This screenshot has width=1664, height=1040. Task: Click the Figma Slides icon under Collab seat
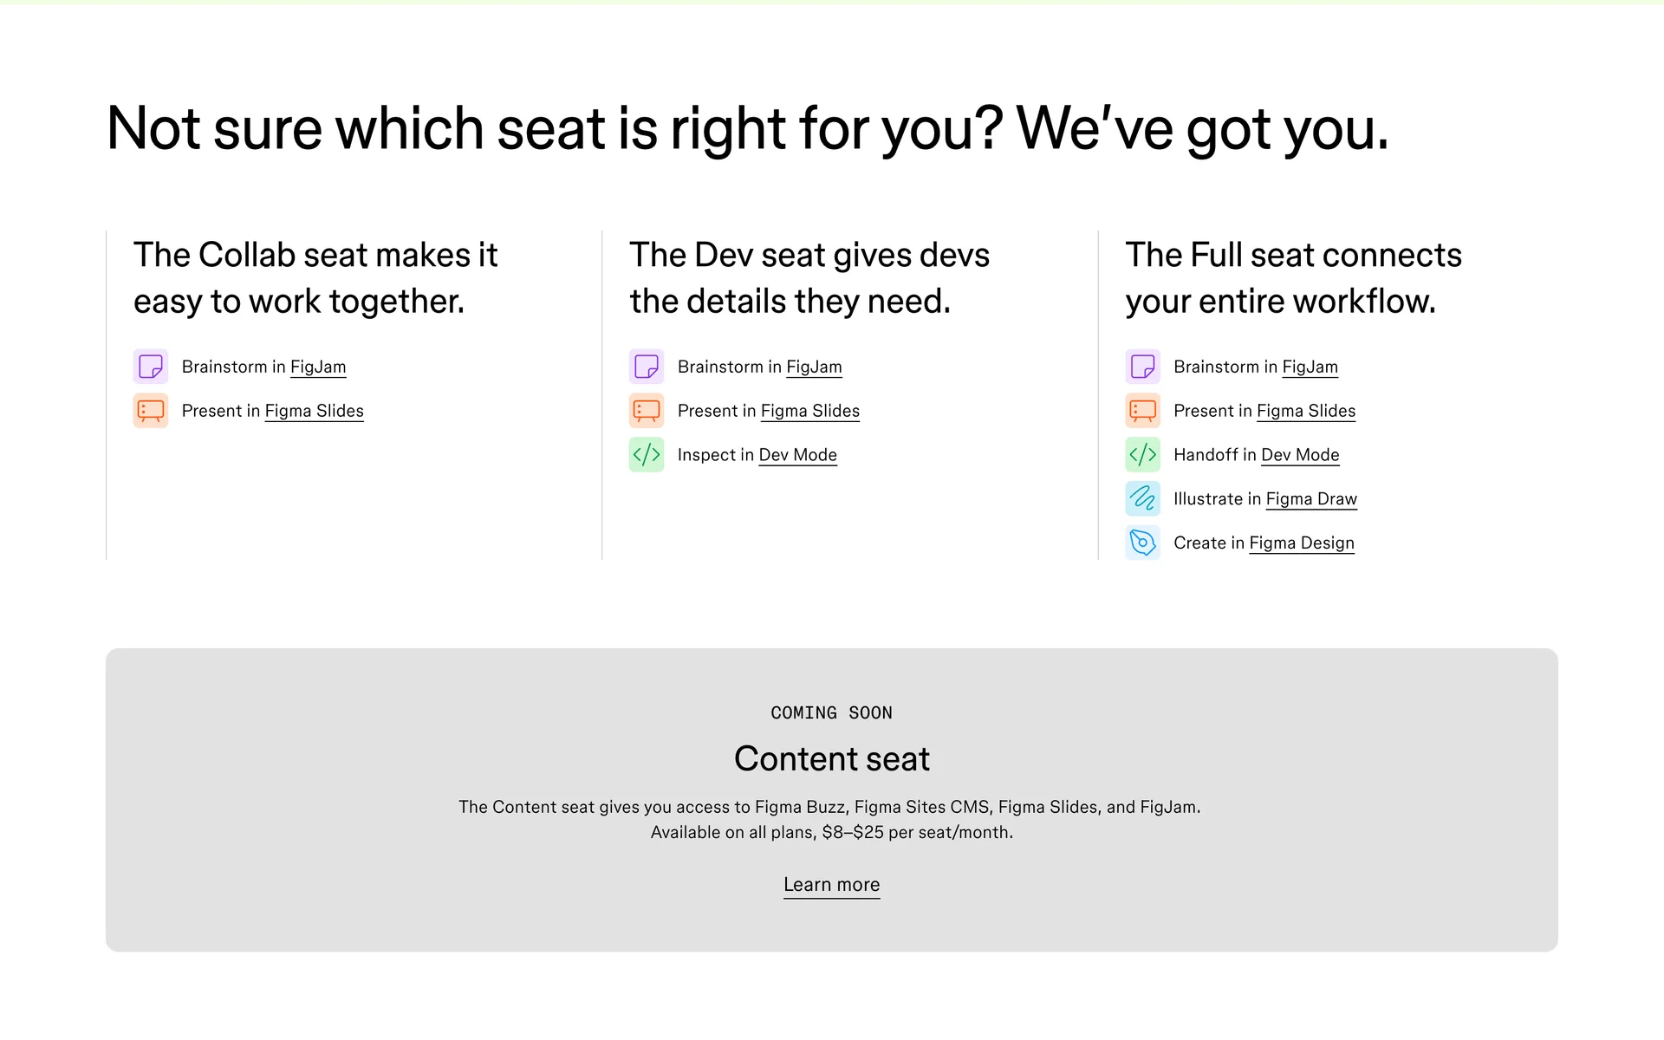pos(151,411)
